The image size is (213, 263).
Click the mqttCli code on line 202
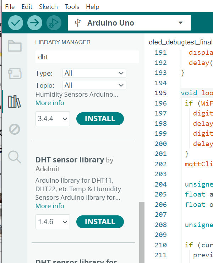click(199, 164)
